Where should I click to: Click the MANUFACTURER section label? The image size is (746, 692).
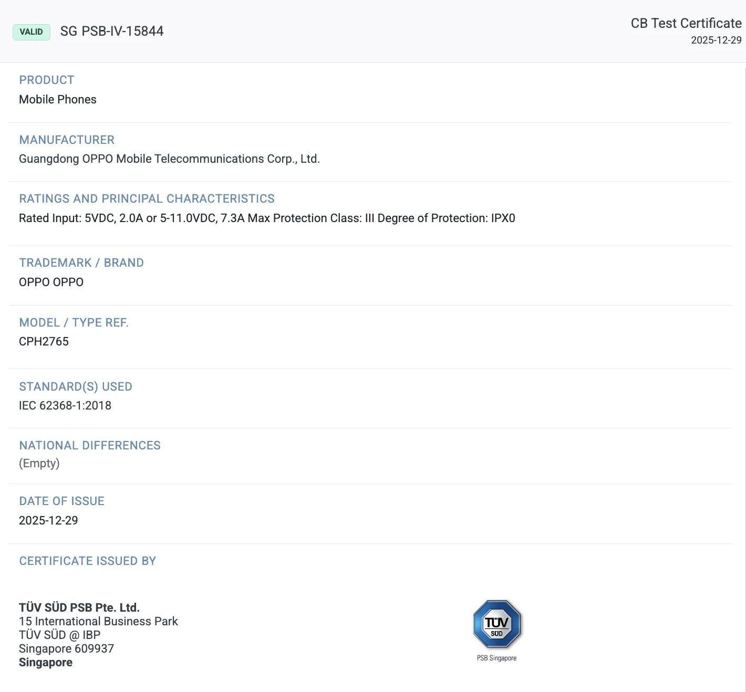67,140
